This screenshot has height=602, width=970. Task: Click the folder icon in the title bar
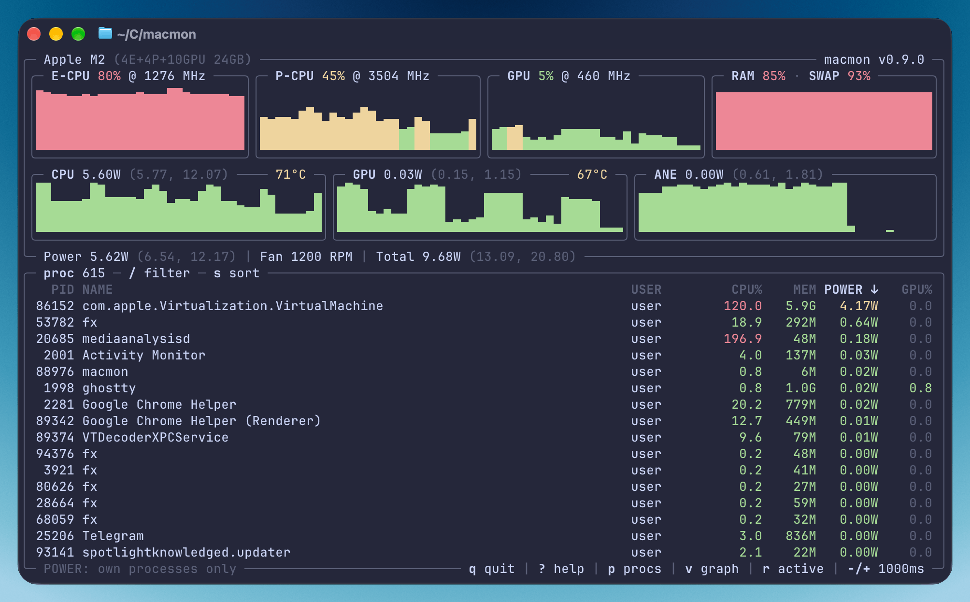tap(105, 33)
